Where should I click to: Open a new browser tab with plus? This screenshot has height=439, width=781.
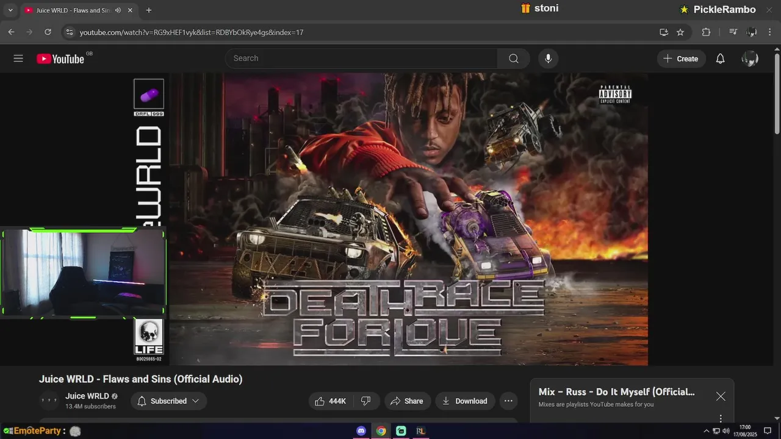[149, 10]
